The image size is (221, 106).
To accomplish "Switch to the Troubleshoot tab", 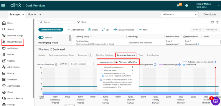I will click(153, 55).
